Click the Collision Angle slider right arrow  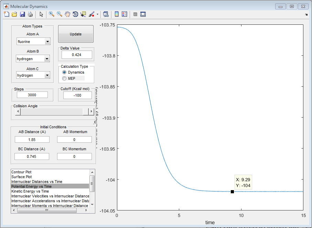91,111
